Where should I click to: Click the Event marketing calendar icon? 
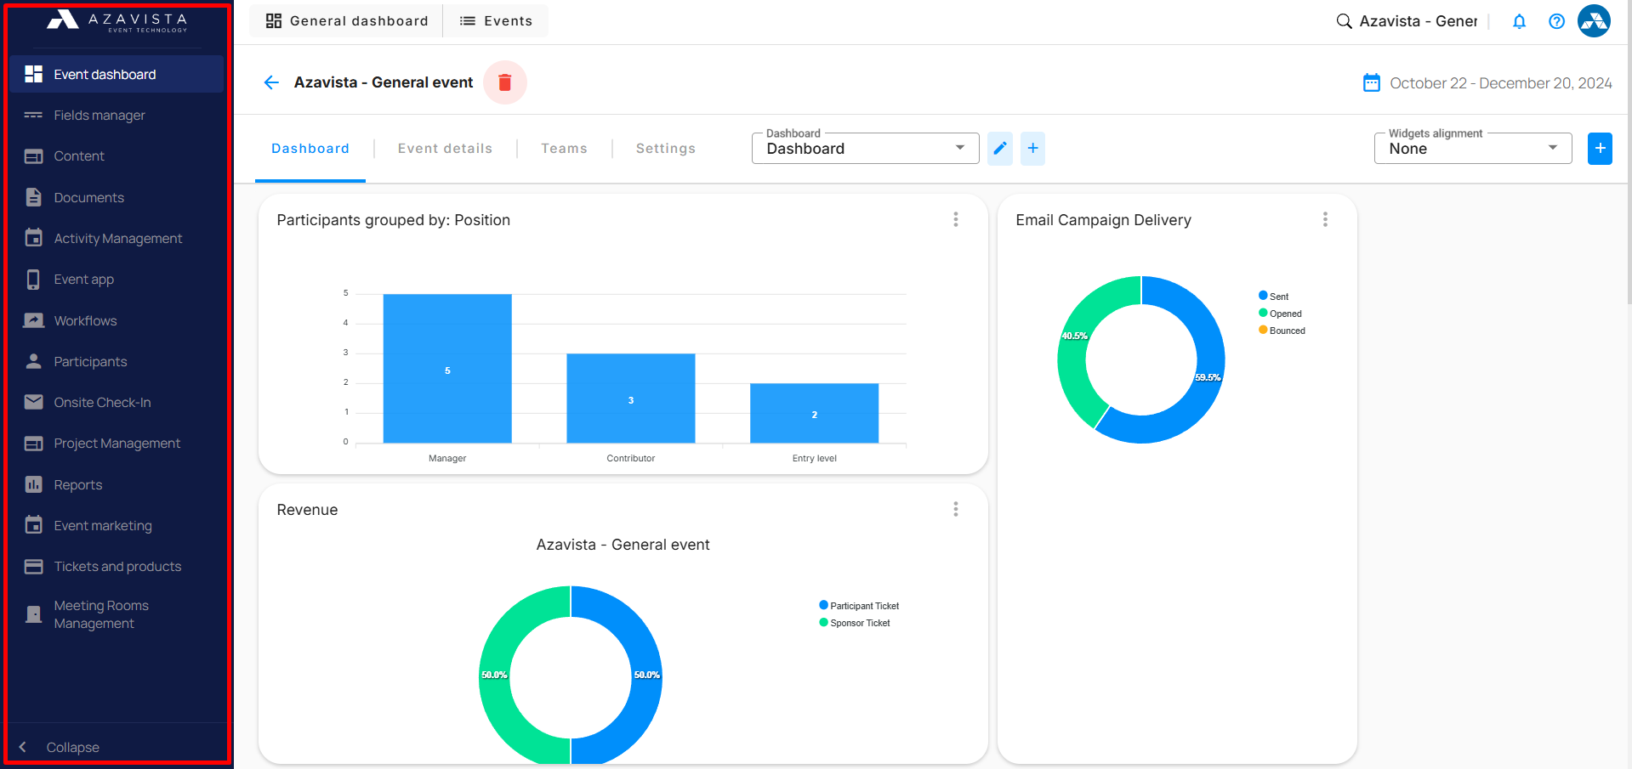click(34, 525)
